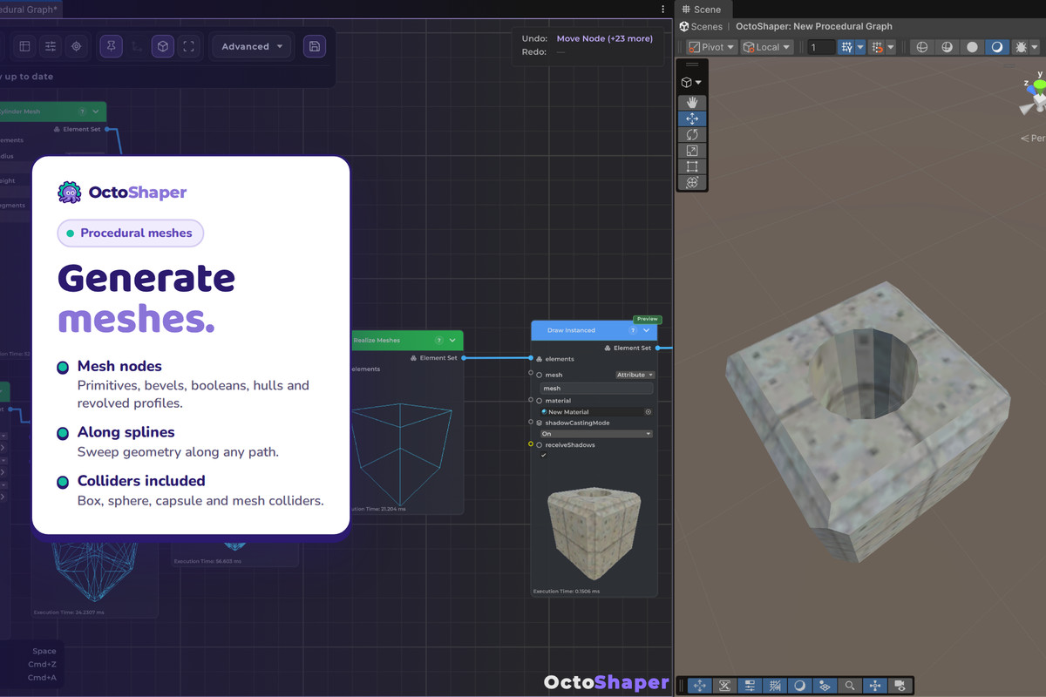Toggle the 3D cube preview button in graph toolbar
The image size is (1046, 697).
click(162, 46)
